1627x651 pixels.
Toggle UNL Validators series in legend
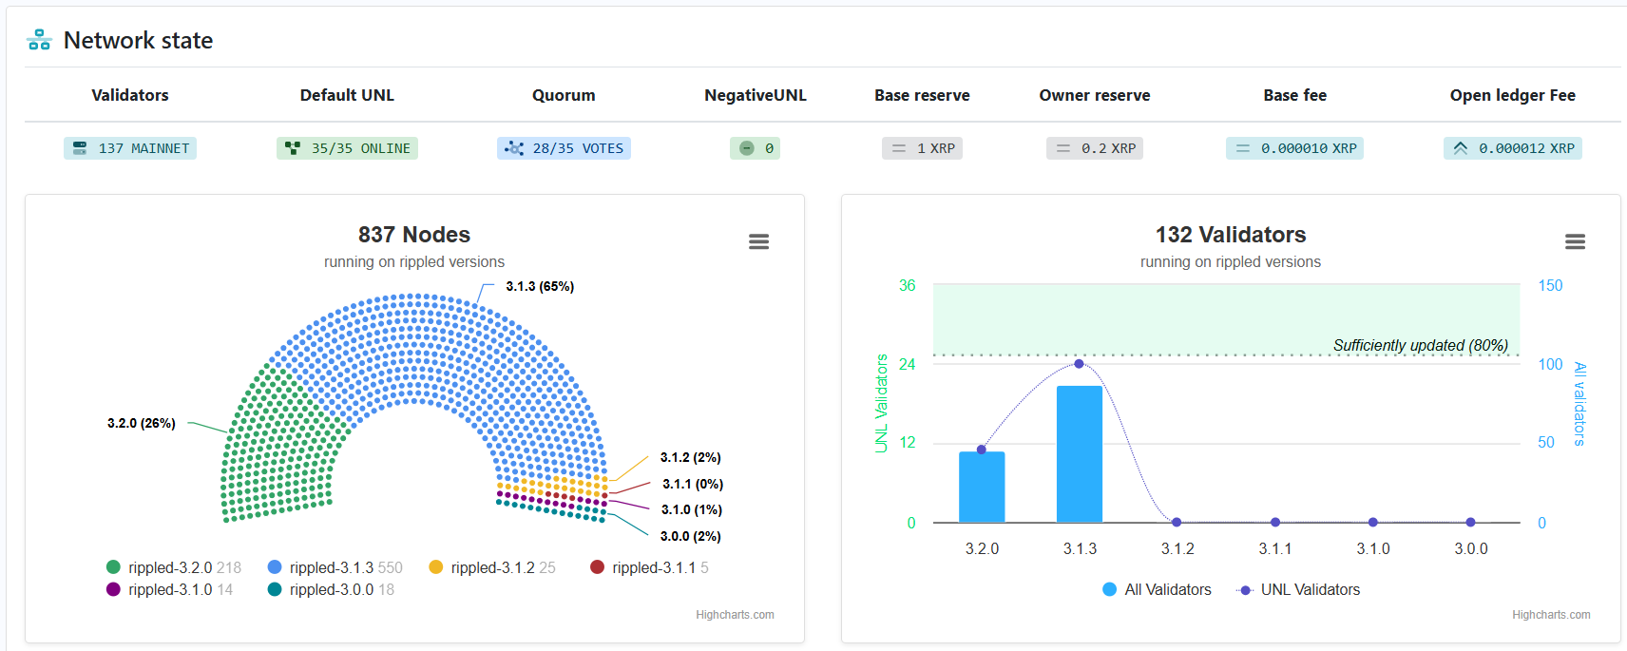1298,589
